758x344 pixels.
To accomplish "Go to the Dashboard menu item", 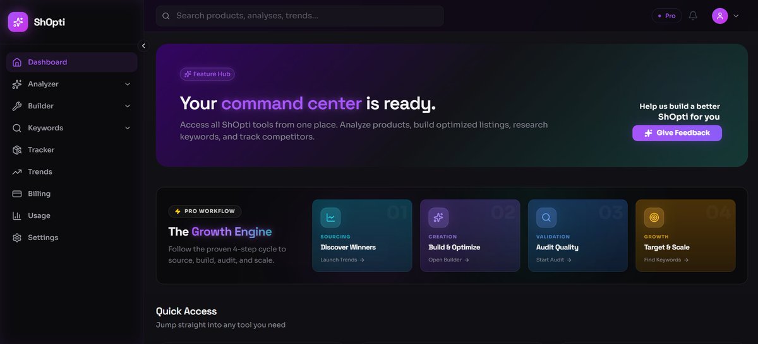I will pyautogui.click(x=71, y=62).
